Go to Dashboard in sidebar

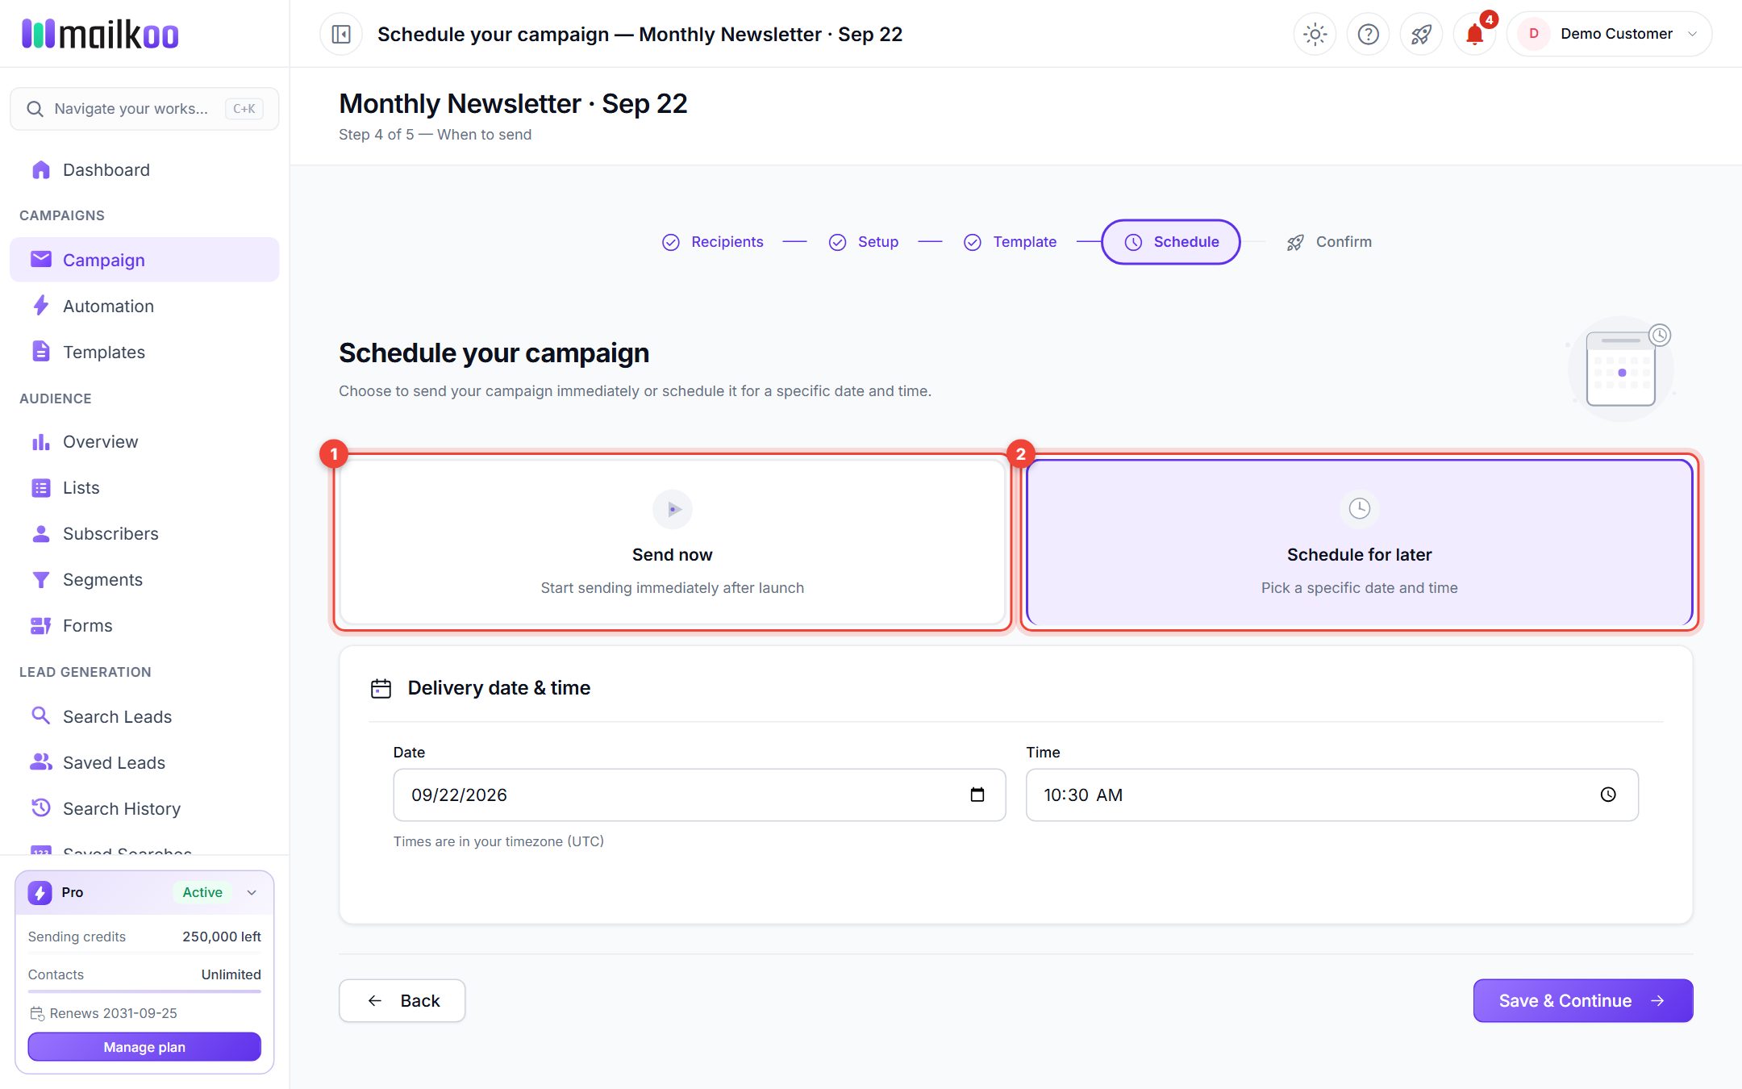click(x=144, y=169)
